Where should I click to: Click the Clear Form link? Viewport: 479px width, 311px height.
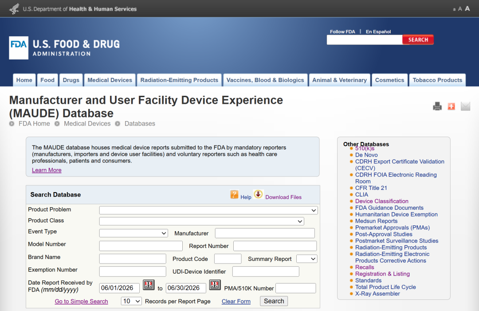[236, 301]
